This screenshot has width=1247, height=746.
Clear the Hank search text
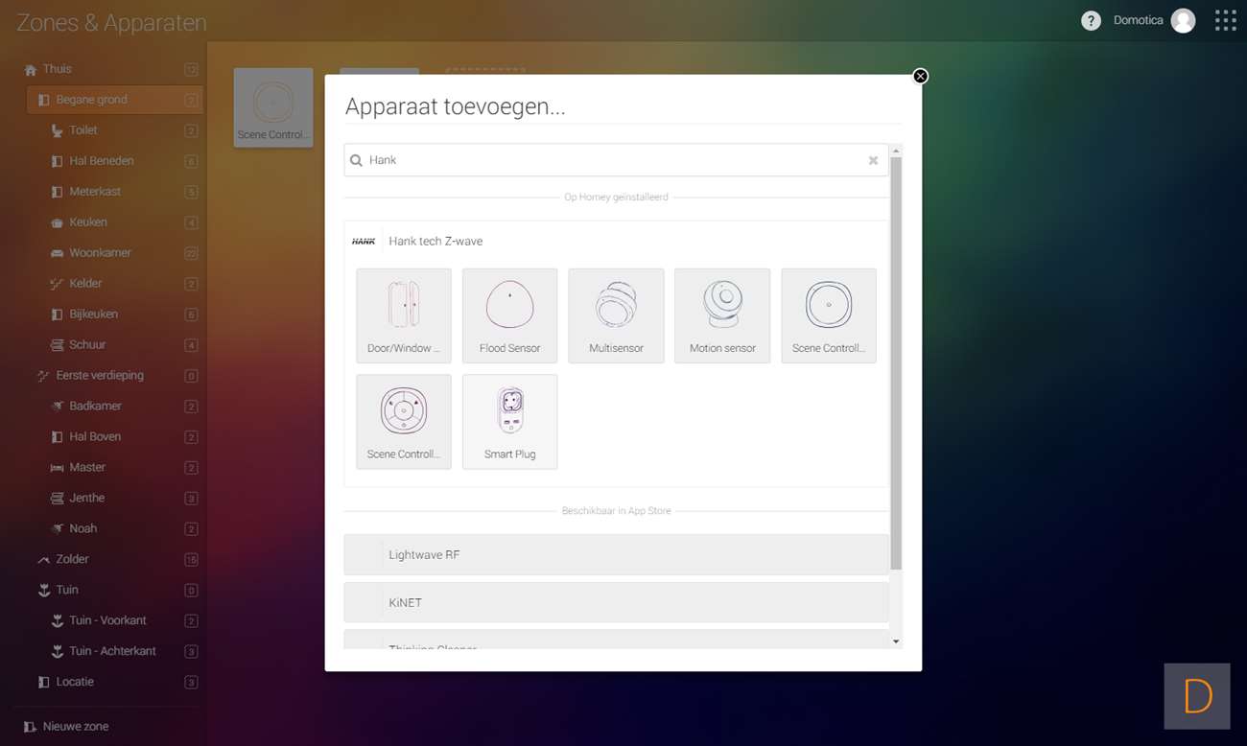pyautogui.click(x=873, y=161)
